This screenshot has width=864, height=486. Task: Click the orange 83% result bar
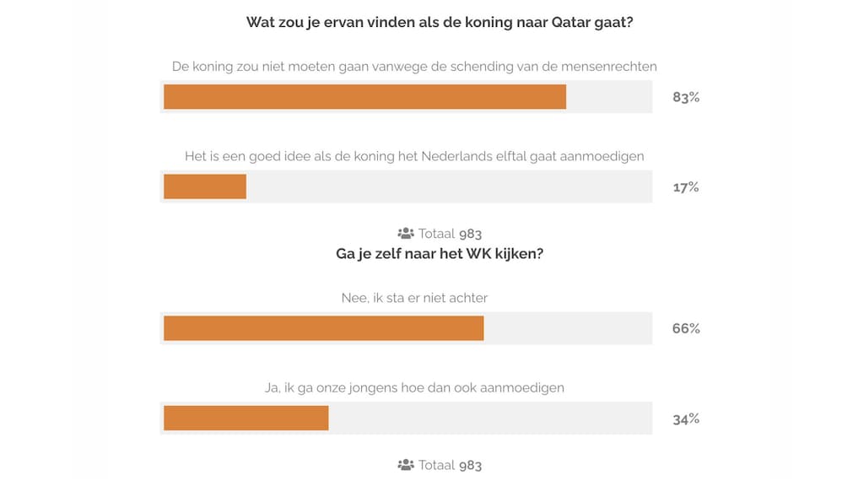pyautogui.click(x=364, y=97)
